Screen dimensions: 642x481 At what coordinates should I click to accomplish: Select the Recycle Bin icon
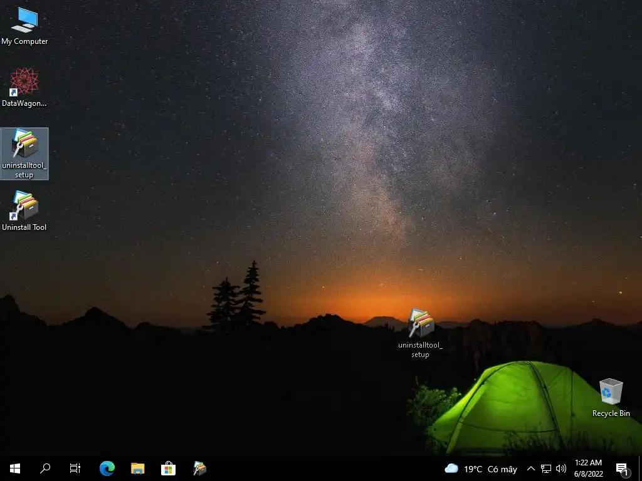tap(611, 398)
